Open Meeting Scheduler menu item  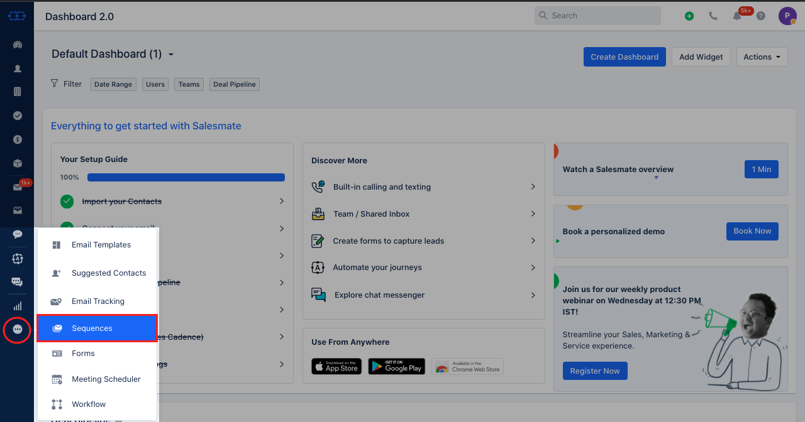pos(97,379)
